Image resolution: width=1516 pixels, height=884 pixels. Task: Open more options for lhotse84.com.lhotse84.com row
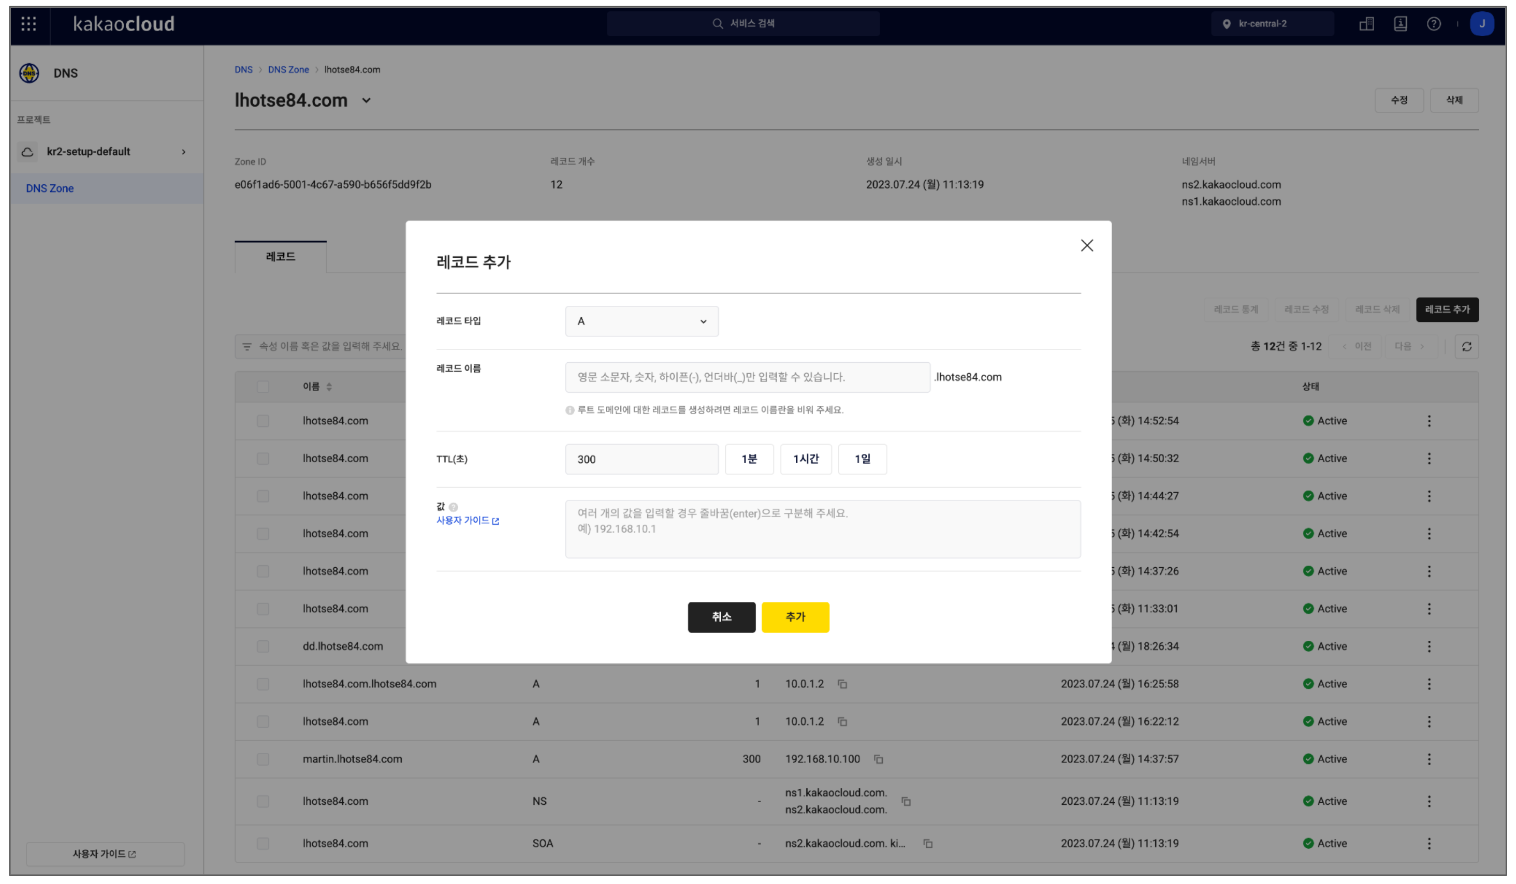(x=1429, y=684)
